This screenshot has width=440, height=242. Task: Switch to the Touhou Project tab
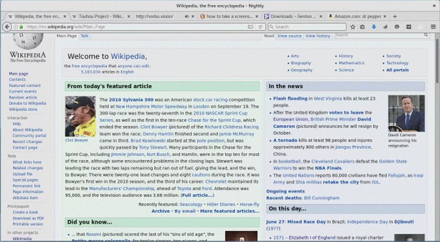[x=97, y=17]
